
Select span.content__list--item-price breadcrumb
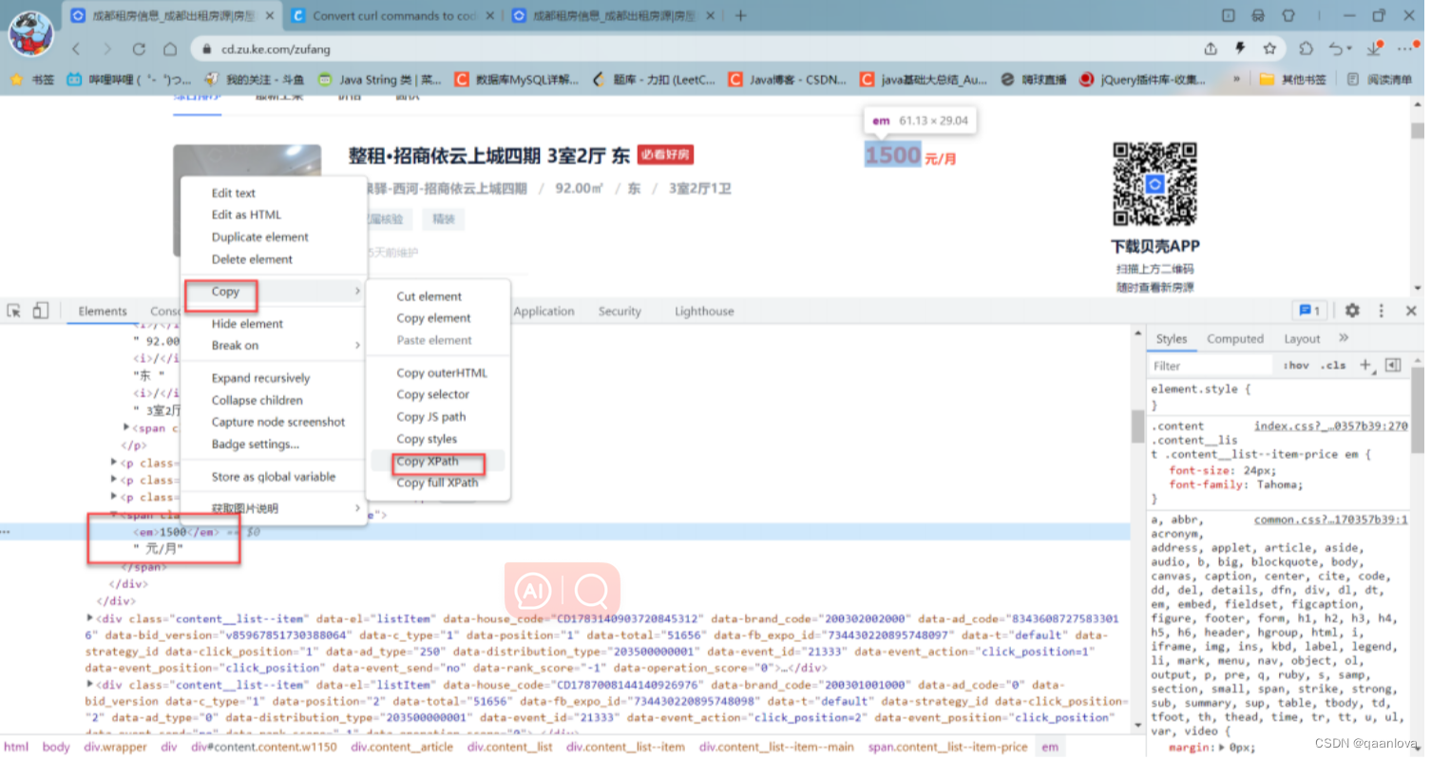[947, 747]
